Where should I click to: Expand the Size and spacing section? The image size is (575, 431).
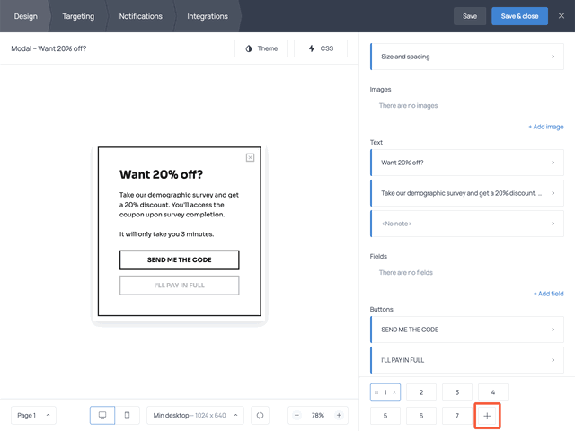click(x=467, y=57)
